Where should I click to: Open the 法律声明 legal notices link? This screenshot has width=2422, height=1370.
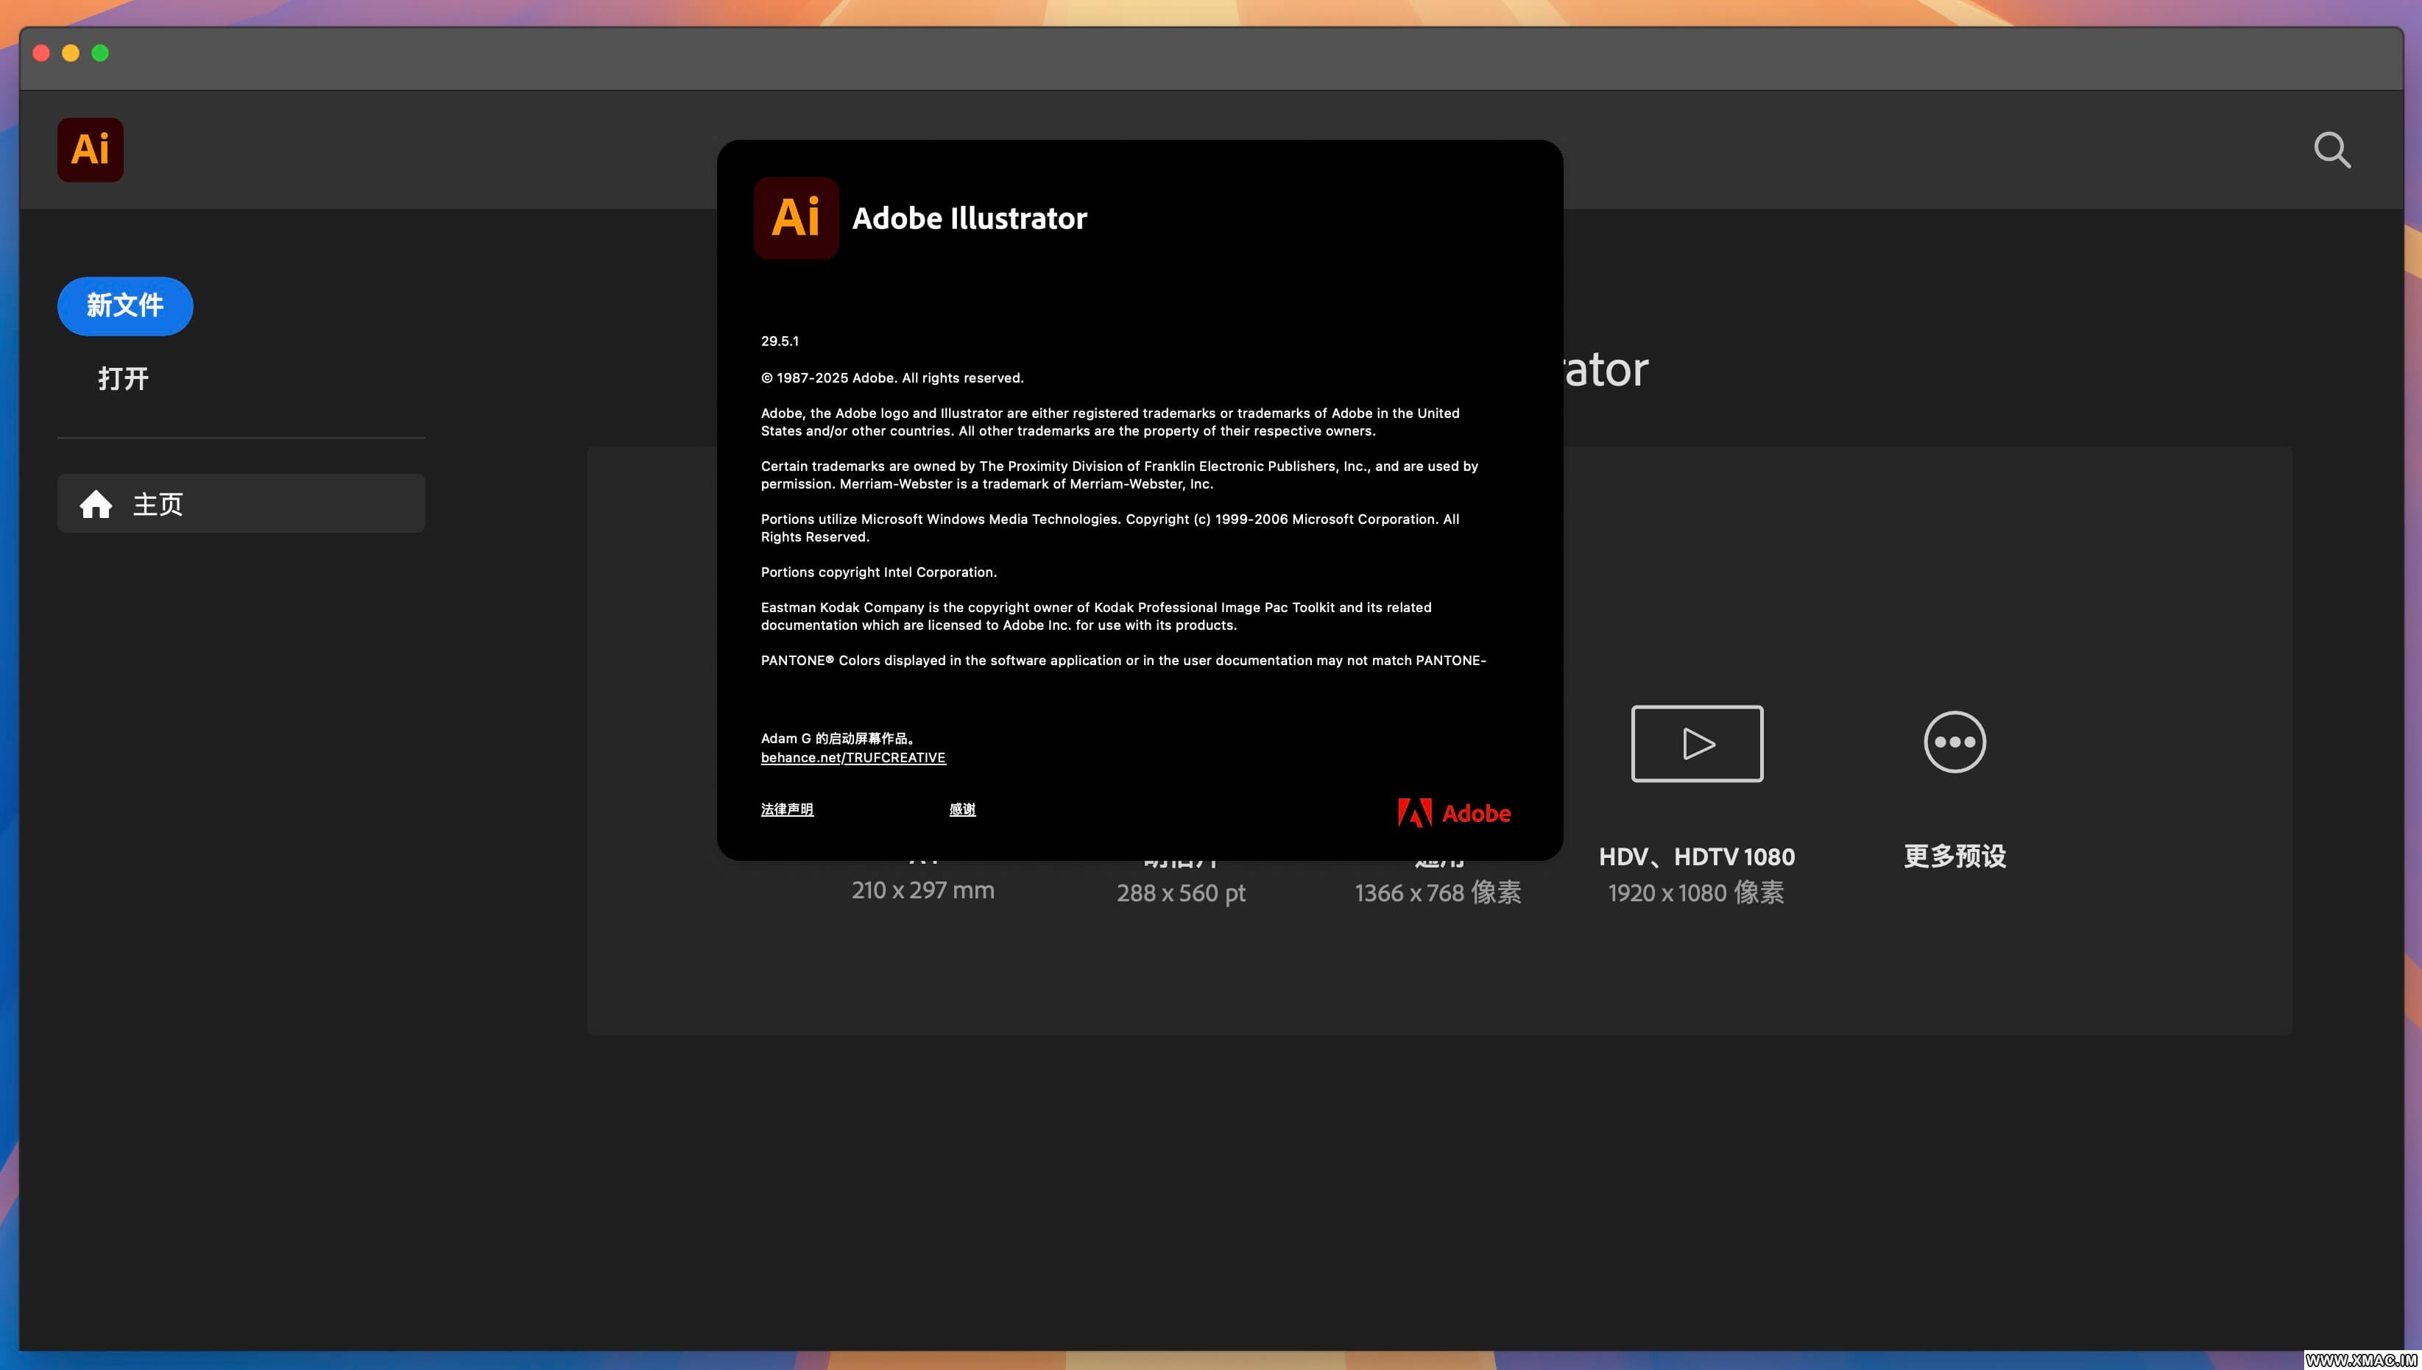787,809
